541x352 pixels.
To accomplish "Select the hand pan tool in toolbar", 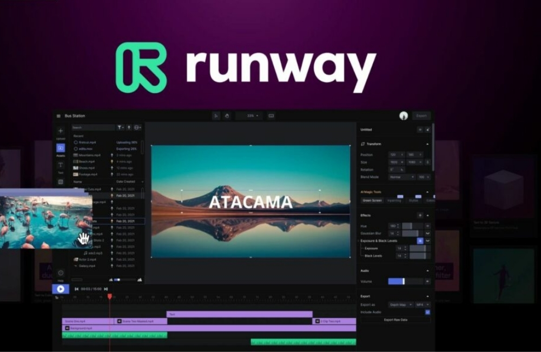I will (x=227, y=116).
